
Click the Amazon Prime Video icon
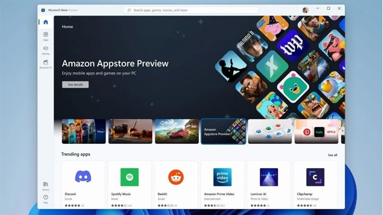pos(222,177)
